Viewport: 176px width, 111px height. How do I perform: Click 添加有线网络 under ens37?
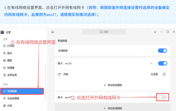coord(113,108)
